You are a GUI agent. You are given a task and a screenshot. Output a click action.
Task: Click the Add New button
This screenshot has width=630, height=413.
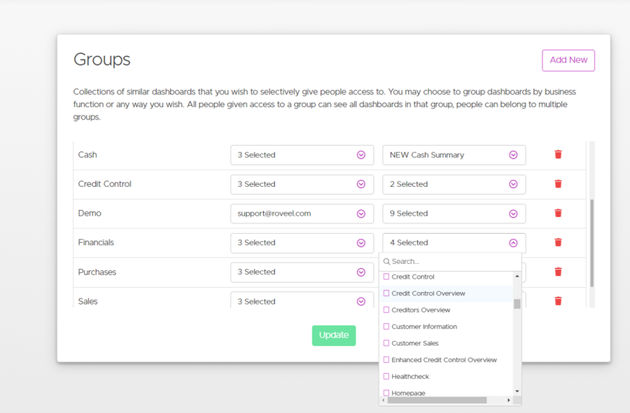[x=568, y=60]
